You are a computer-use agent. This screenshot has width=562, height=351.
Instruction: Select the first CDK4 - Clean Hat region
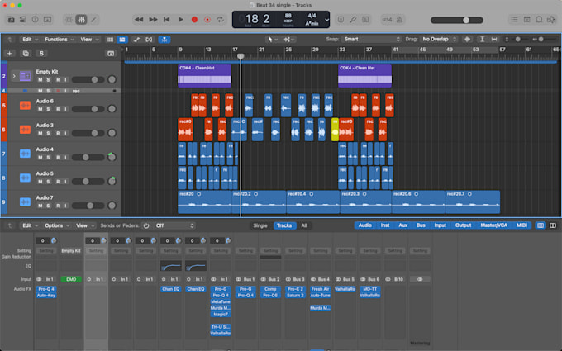(204, 76)
